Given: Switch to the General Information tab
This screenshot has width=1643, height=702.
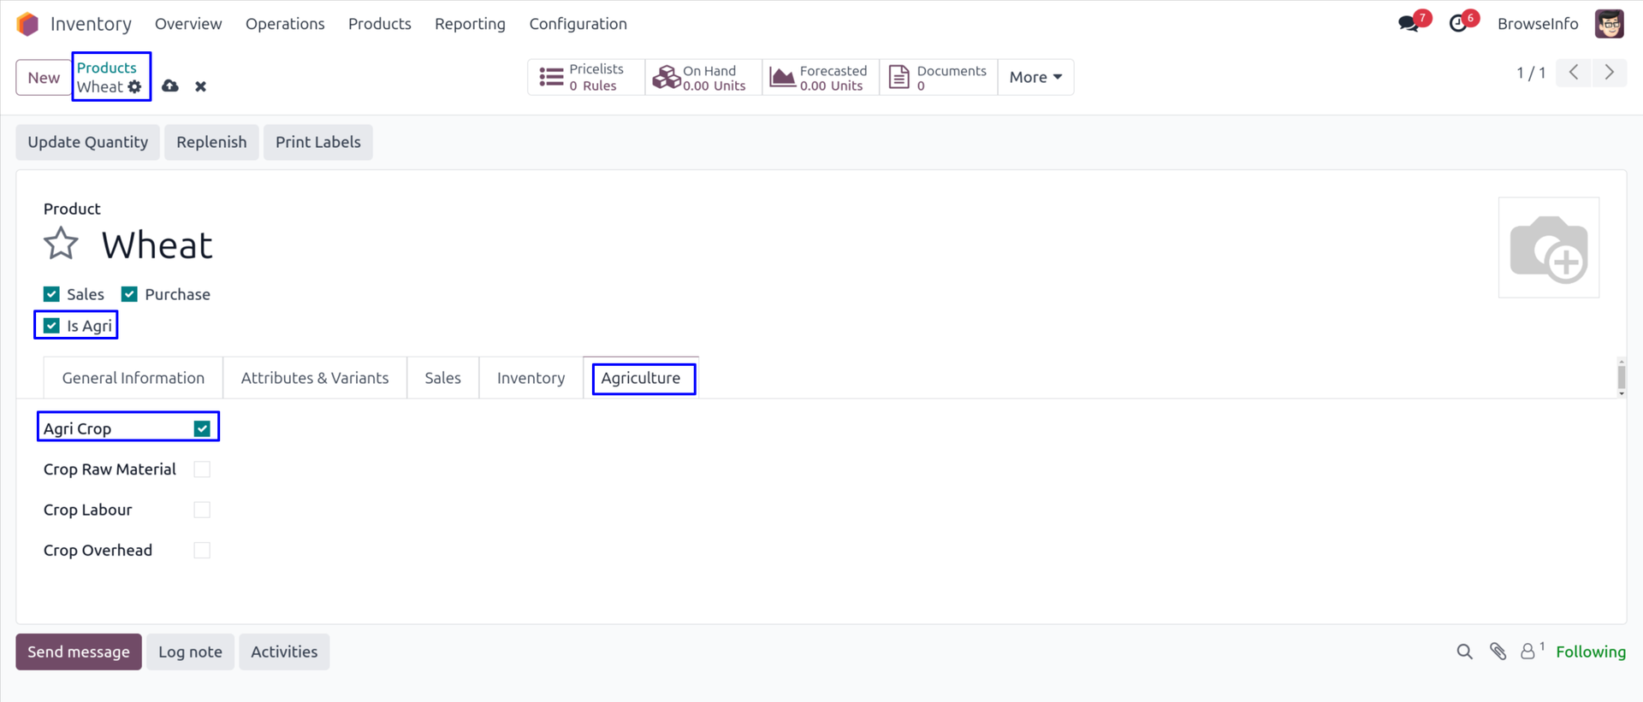Looking at the screenshot, I should (133, 378).
